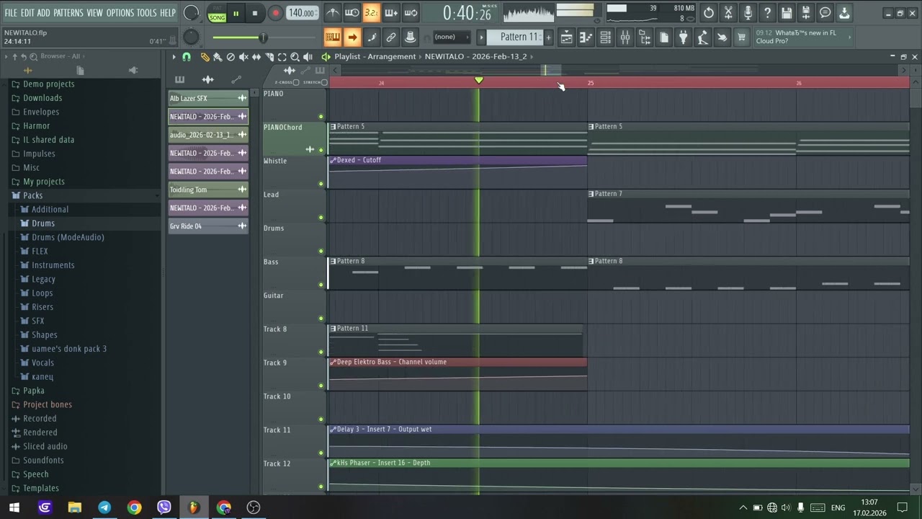
Task: Toggle PAT/SONG mode switch
Action: click(x=216, y=13)
